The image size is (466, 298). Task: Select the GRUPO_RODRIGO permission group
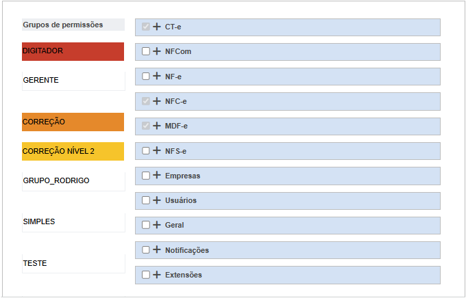coord(73,180)
